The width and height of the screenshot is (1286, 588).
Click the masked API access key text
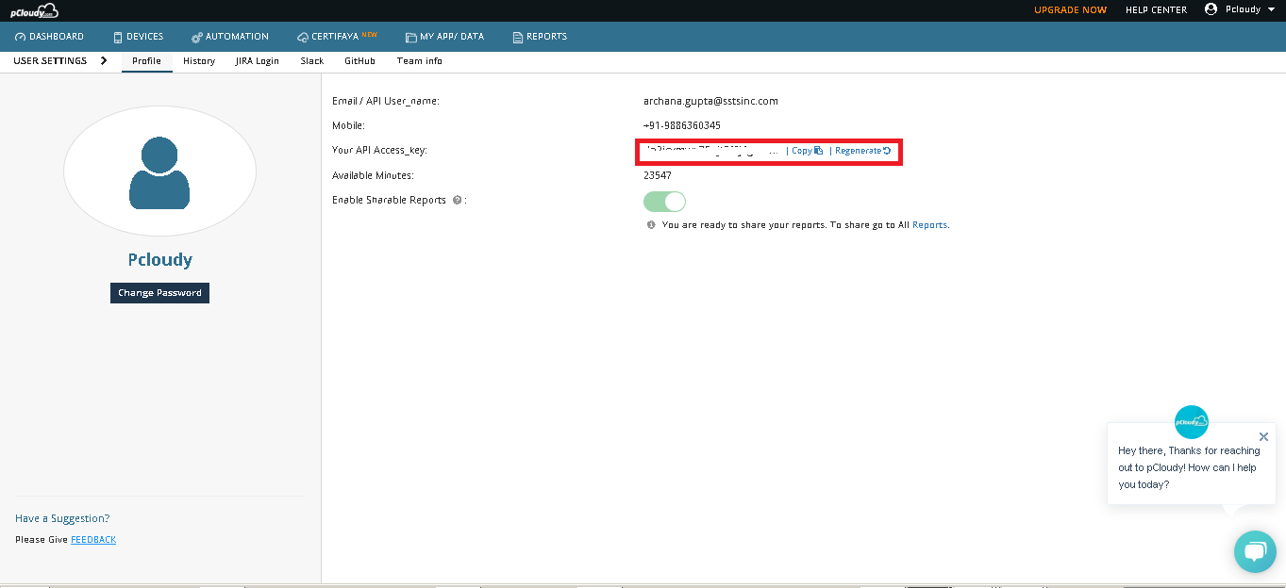[x=712, y=151]
